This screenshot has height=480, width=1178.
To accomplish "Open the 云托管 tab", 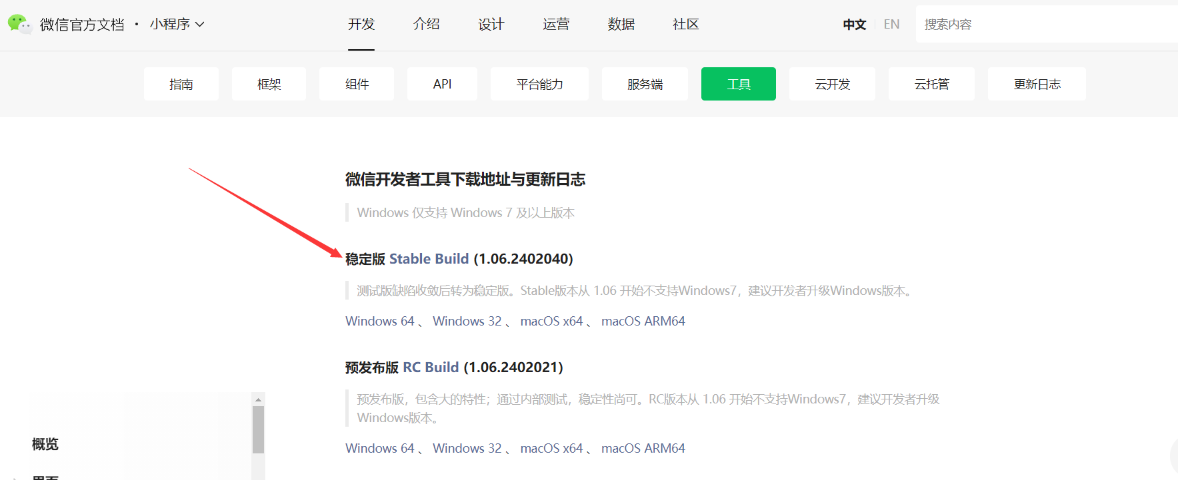I will 931,84.
